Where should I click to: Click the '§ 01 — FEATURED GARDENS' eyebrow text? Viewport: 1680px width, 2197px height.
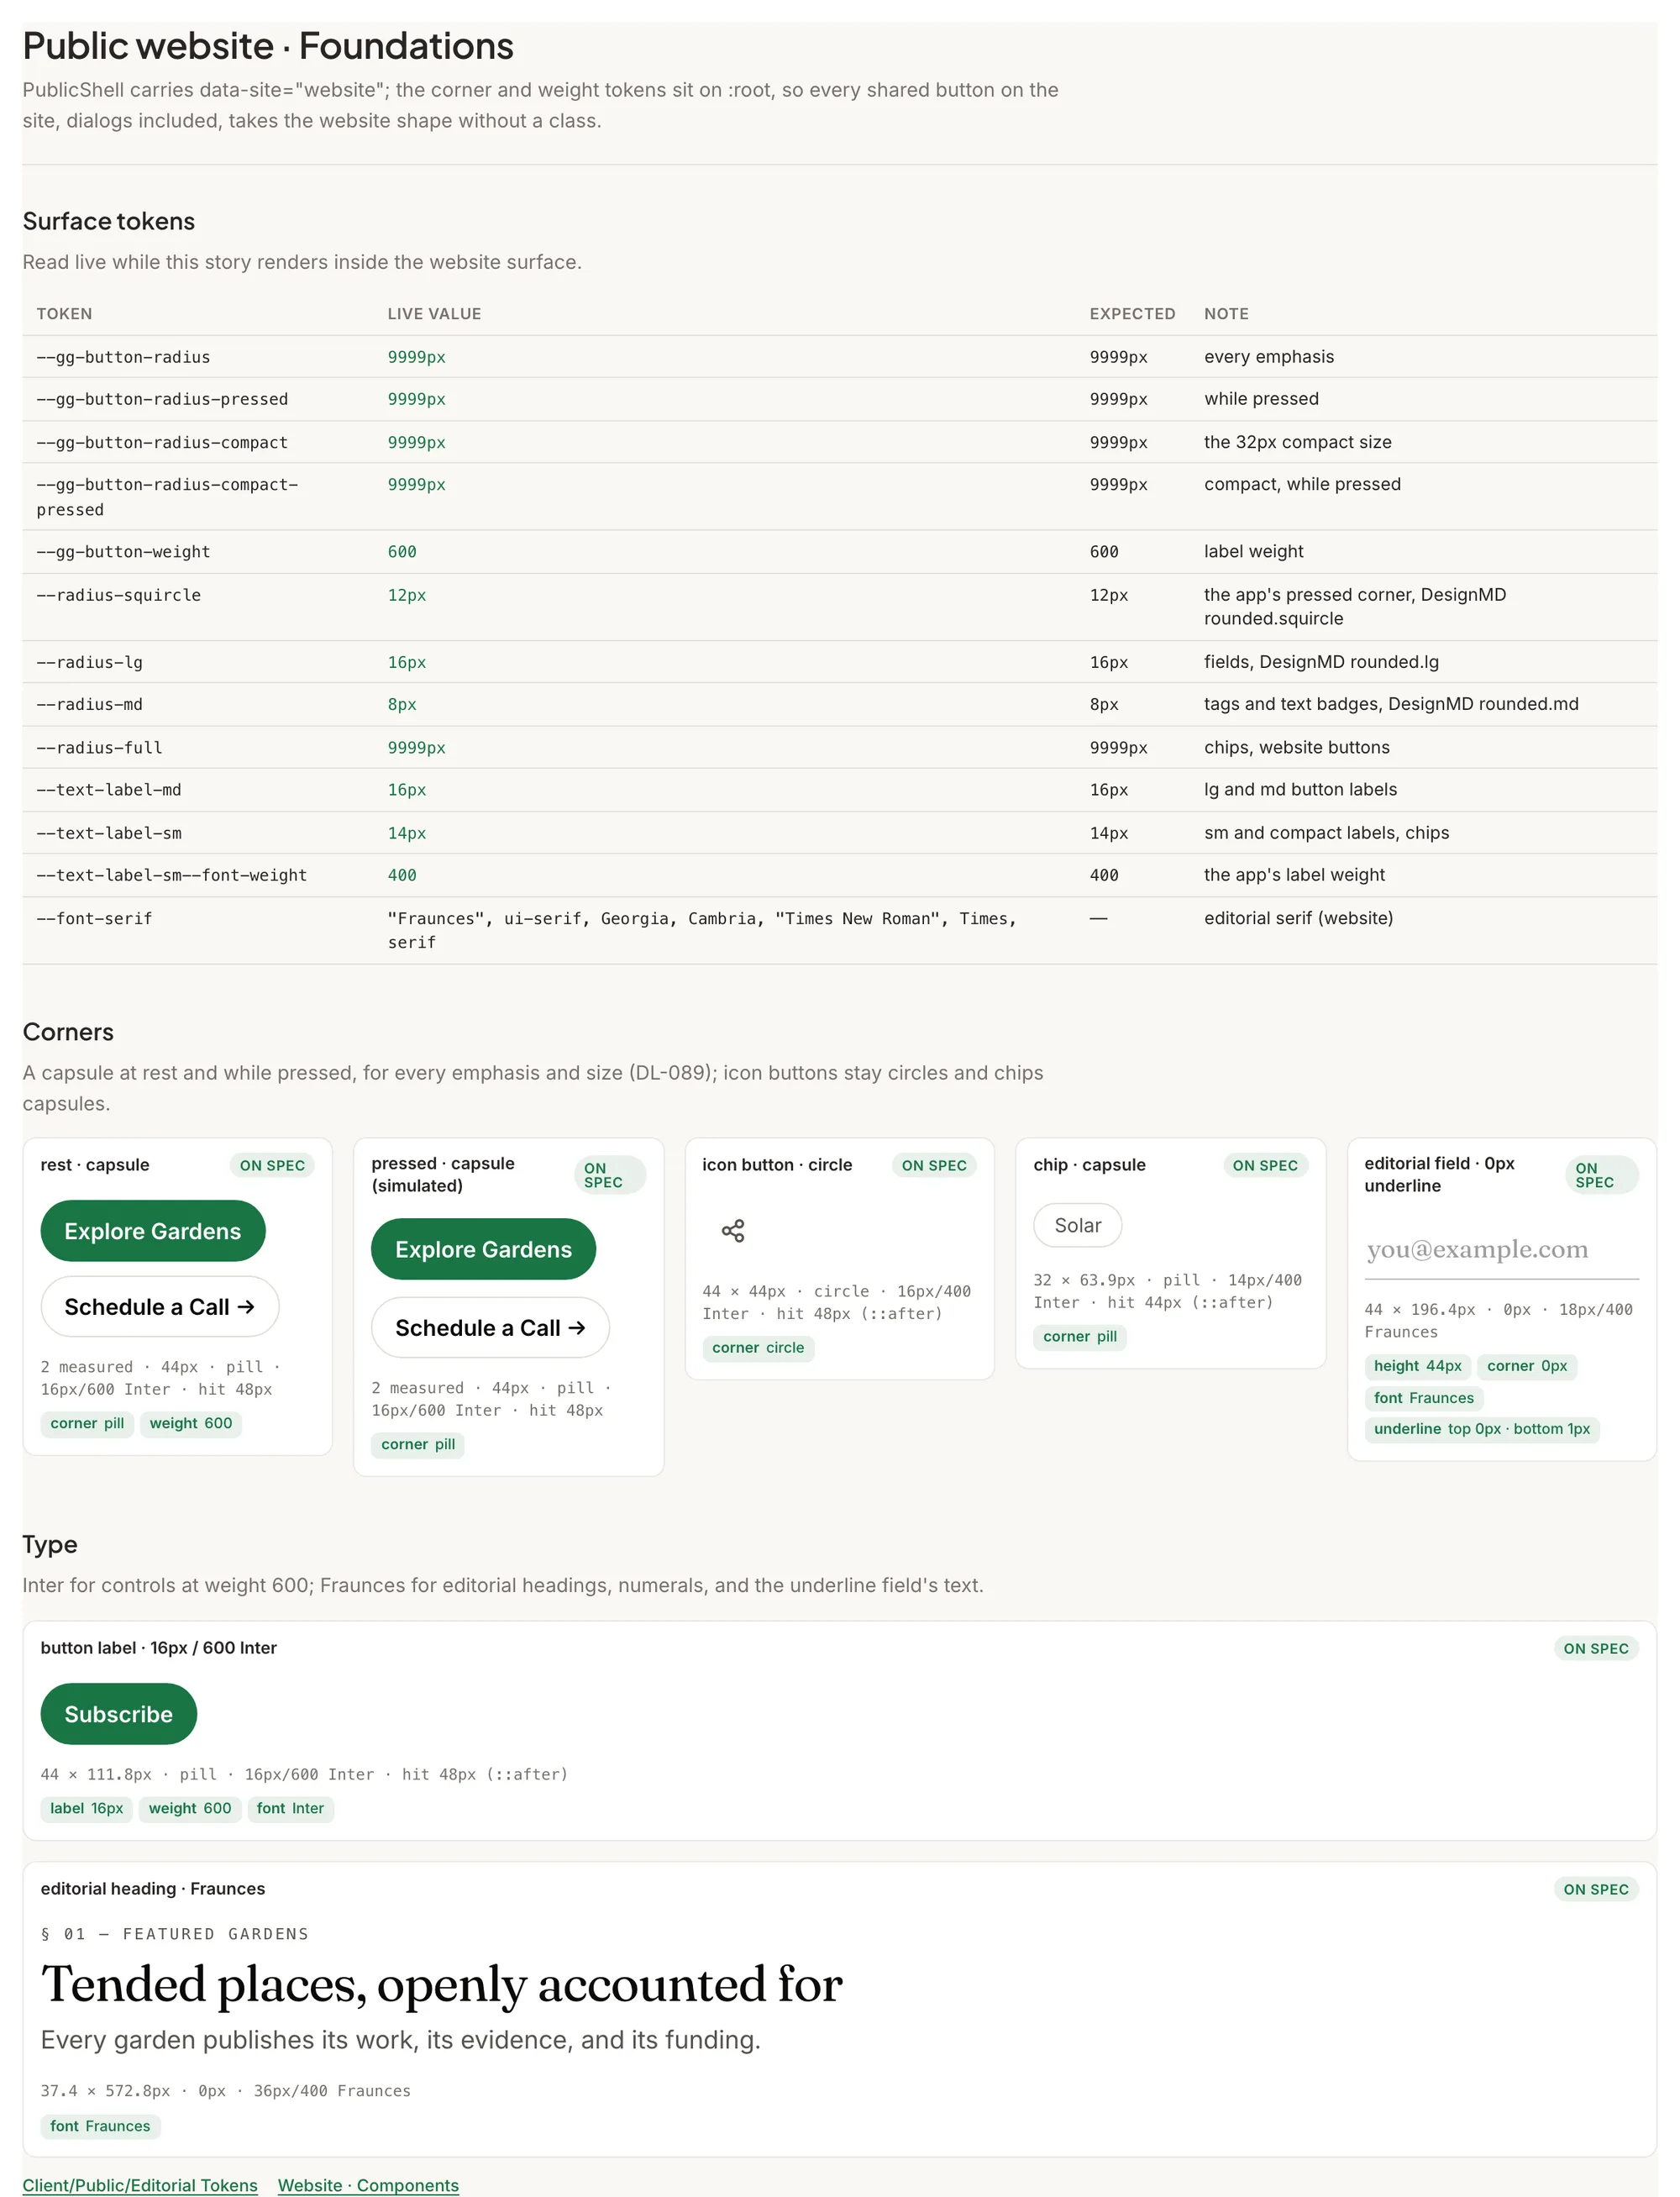pos(175,1934)
